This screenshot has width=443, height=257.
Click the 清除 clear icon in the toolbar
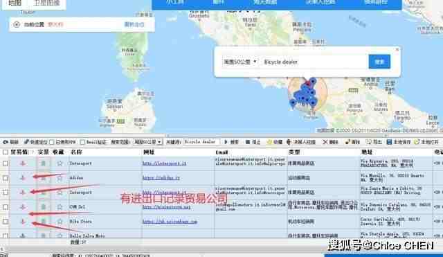(x=347, y=142)
